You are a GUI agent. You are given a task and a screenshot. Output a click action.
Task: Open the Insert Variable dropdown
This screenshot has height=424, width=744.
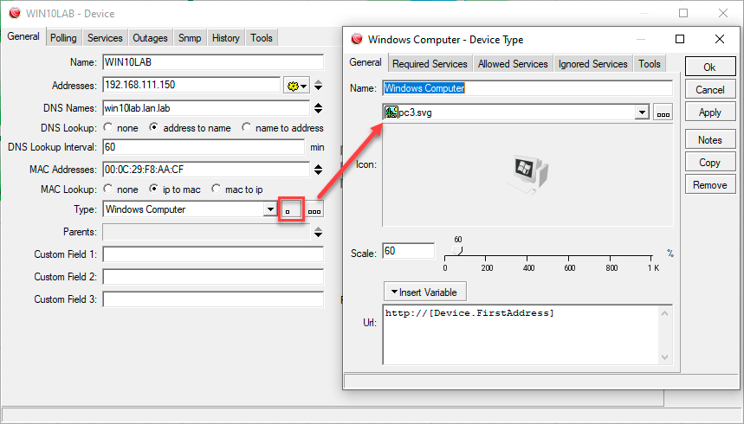(x=425, y=292)
